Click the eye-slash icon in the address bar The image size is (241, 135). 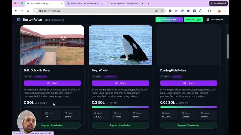click(x=156, y=11)
